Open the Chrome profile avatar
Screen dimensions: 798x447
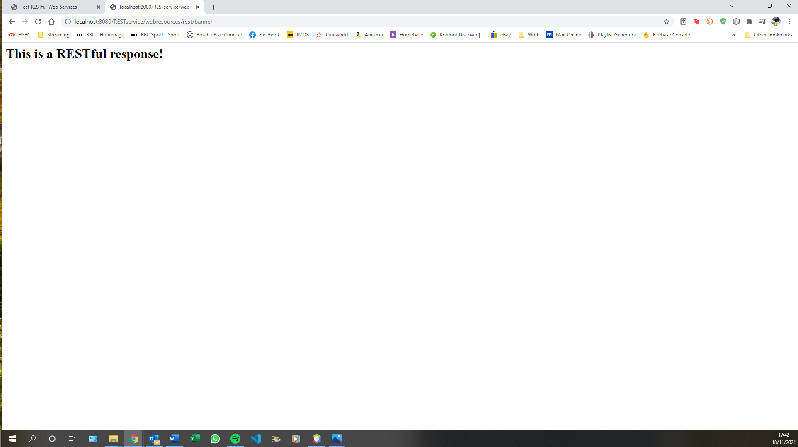pyautogui.click(x=776, y=22)
